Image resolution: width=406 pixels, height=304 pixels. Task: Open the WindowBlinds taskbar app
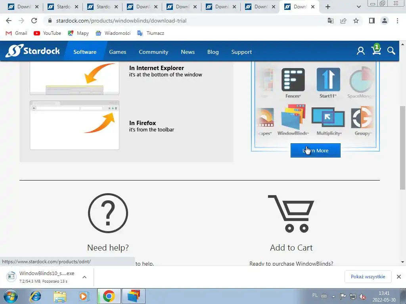[134, 296]
